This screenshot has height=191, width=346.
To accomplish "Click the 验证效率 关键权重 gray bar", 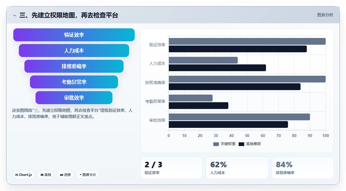I will (247, 41).
